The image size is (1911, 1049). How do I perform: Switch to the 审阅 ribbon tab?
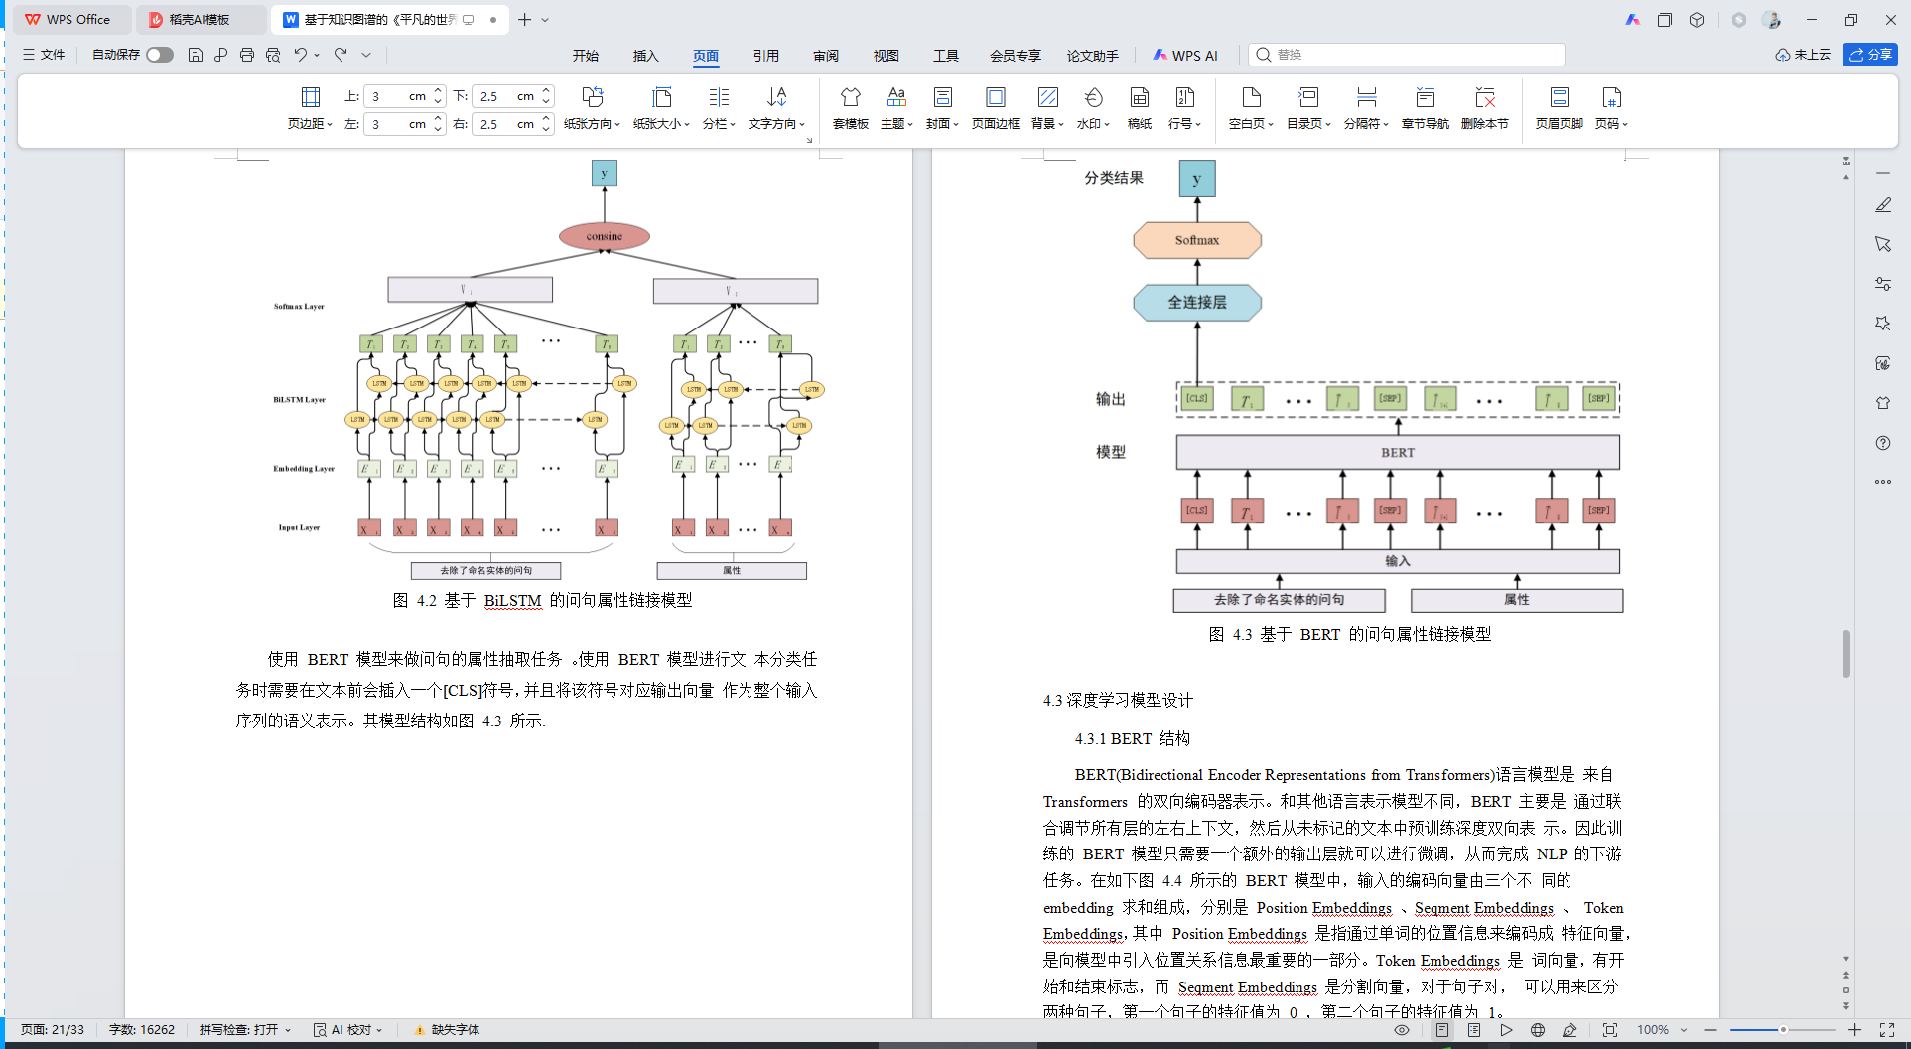826,56
